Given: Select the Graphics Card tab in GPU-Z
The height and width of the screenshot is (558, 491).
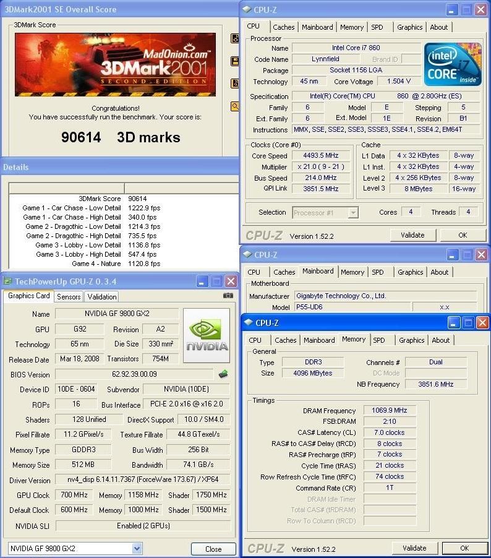Looking at the screenshot, I should point(29,296).
